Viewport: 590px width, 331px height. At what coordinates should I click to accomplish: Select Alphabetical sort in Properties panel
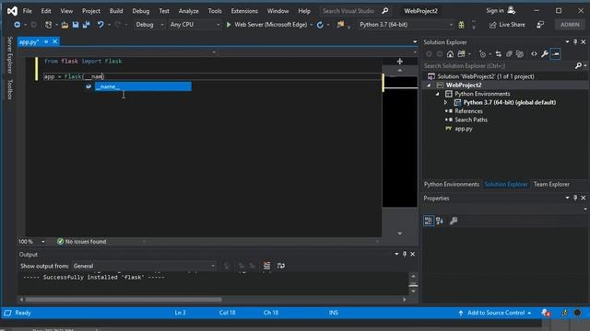(x=440, y=221)
